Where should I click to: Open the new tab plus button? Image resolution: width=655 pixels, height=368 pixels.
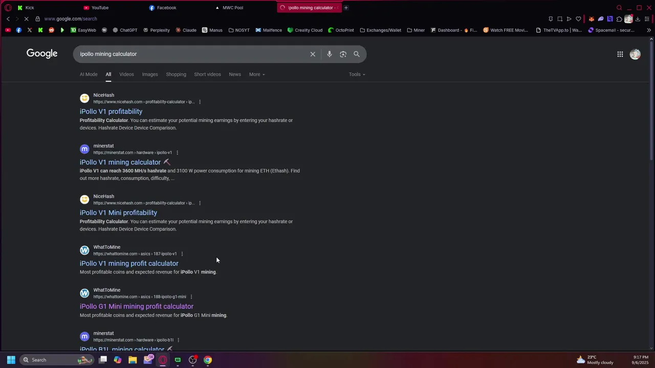(x=346, y=8)
